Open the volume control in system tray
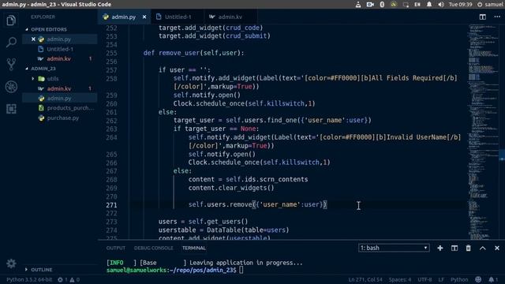 [441, 5]
